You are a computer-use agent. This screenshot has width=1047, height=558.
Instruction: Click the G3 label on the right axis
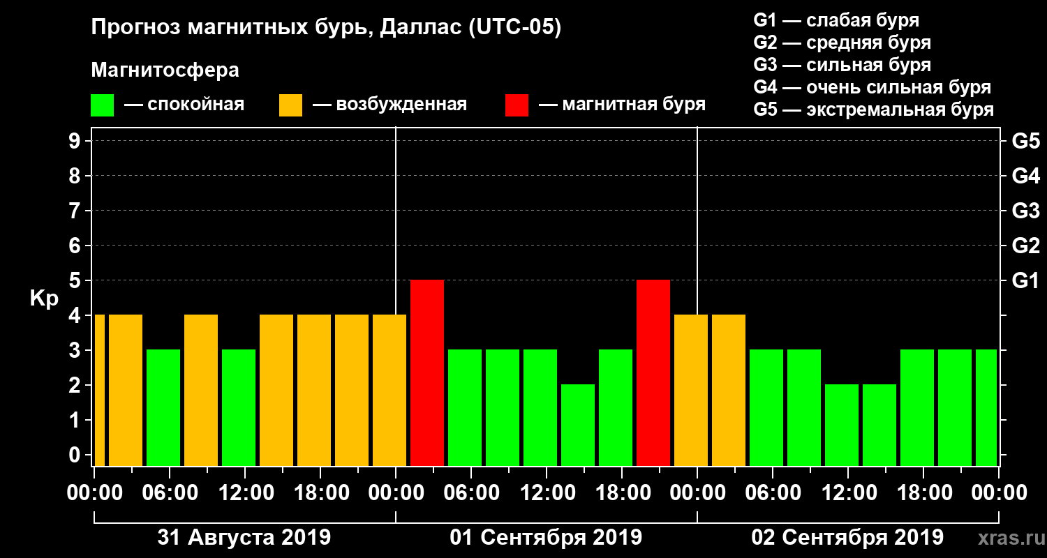tap(1025, 211)
